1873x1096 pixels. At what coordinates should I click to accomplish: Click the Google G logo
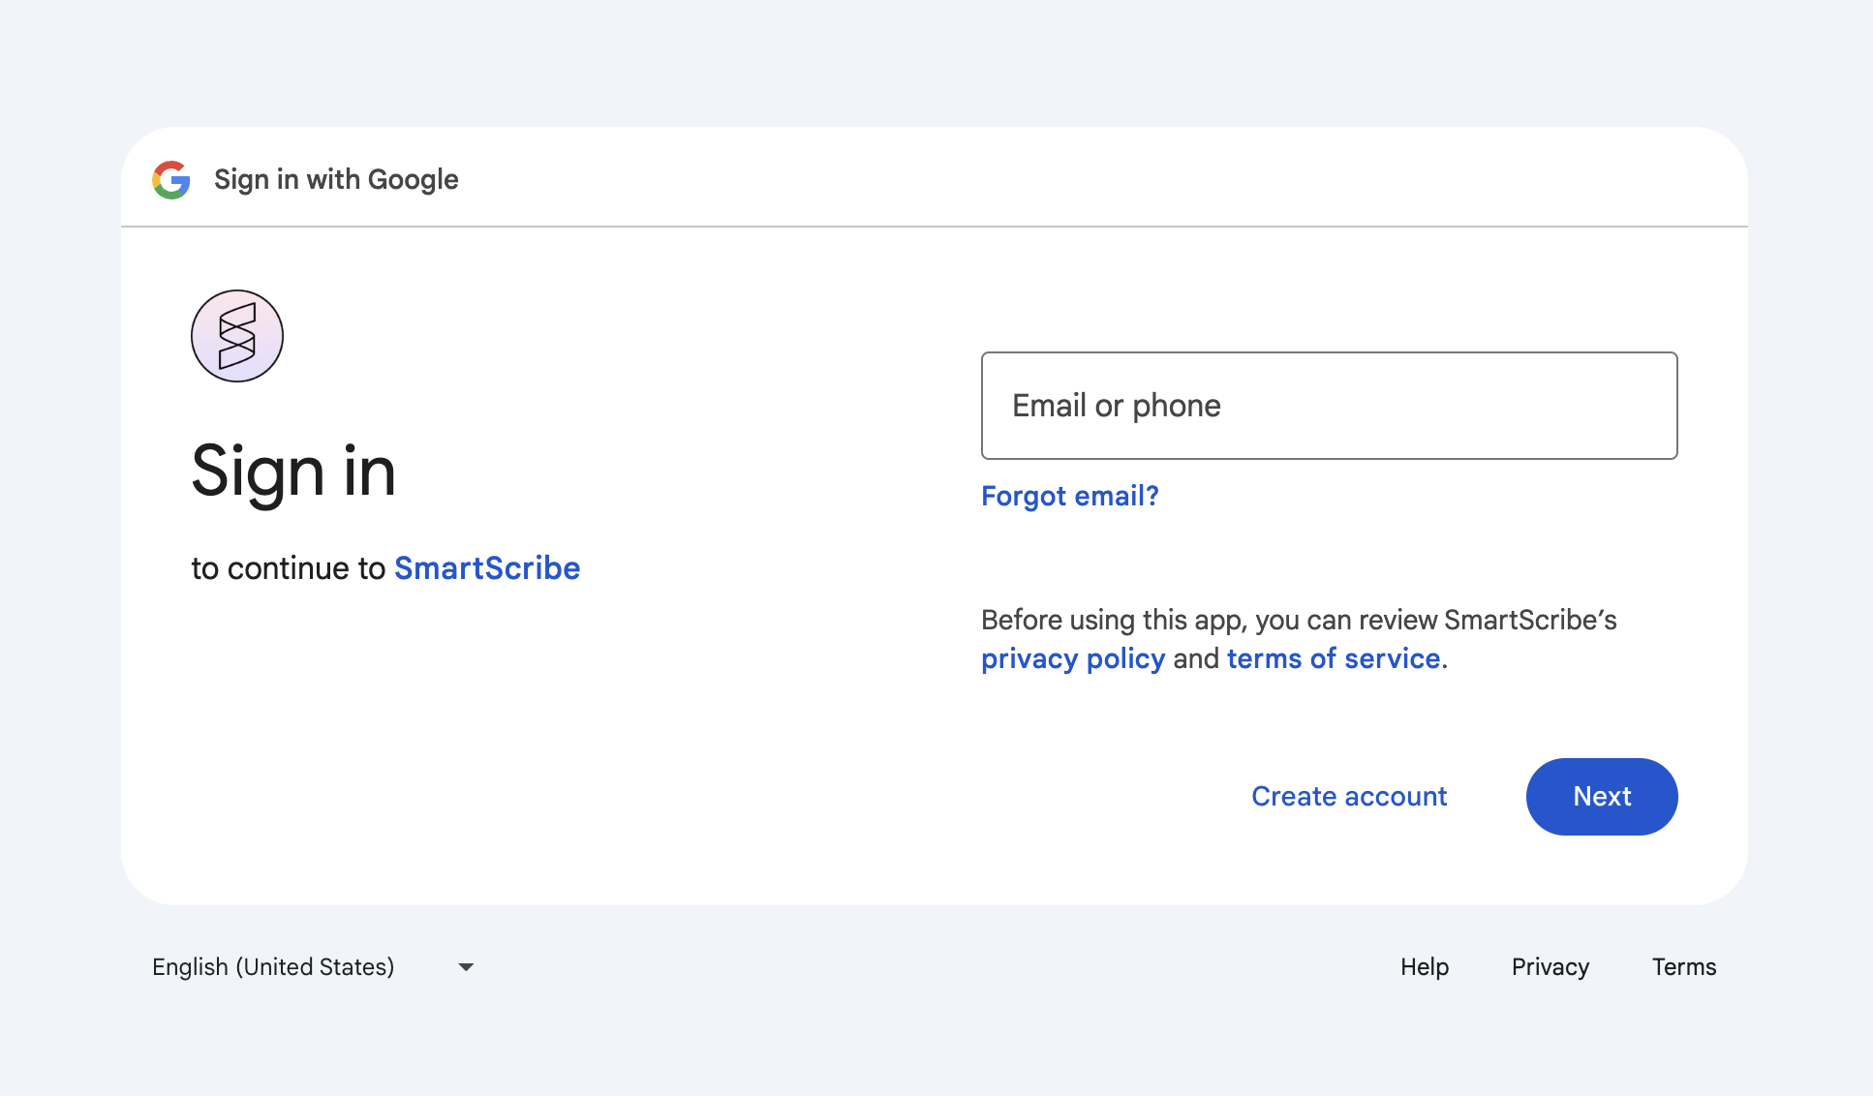[171, 180]
